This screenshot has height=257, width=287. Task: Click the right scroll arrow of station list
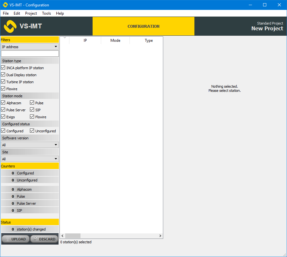160,236
